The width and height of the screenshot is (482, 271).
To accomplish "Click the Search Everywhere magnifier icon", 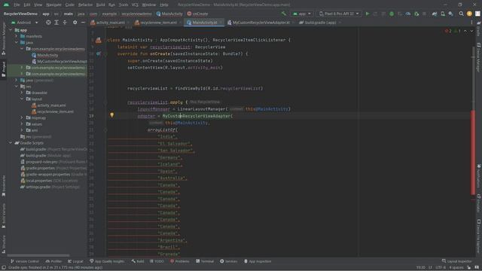I will click(x=461, y=14).
